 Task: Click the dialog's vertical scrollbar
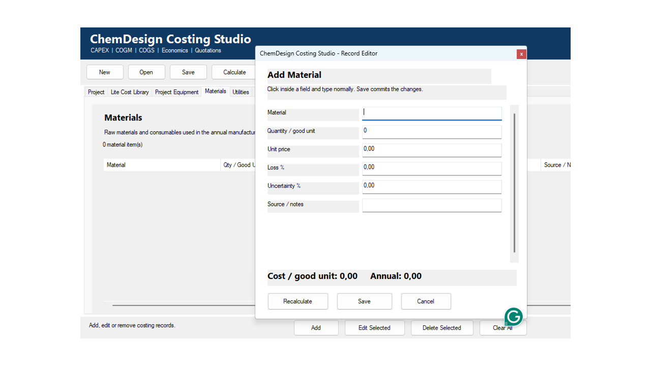[x=515, y=183]
